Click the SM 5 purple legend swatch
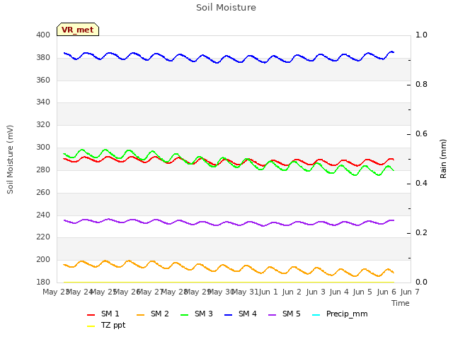 (x=272, y=315)
